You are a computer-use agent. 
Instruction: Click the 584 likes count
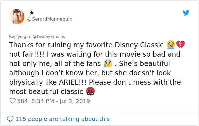click(22, 101)
